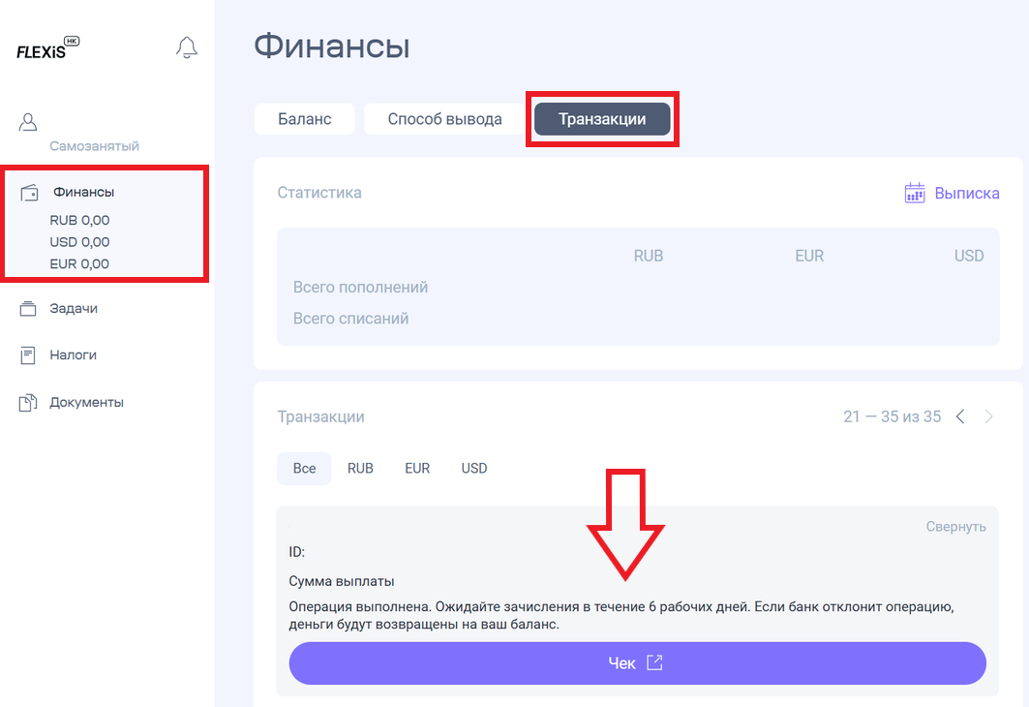Screen dimensions: 1029x707
Task: Open notifications bell icon
Action: click(x=187, y=47)
